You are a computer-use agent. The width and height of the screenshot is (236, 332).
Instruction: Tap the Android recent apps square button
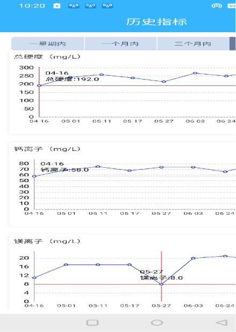pos(92,323)
